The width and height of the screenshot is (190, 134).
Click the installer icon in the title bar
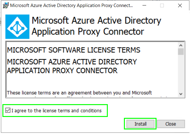(x=5, y=5)
